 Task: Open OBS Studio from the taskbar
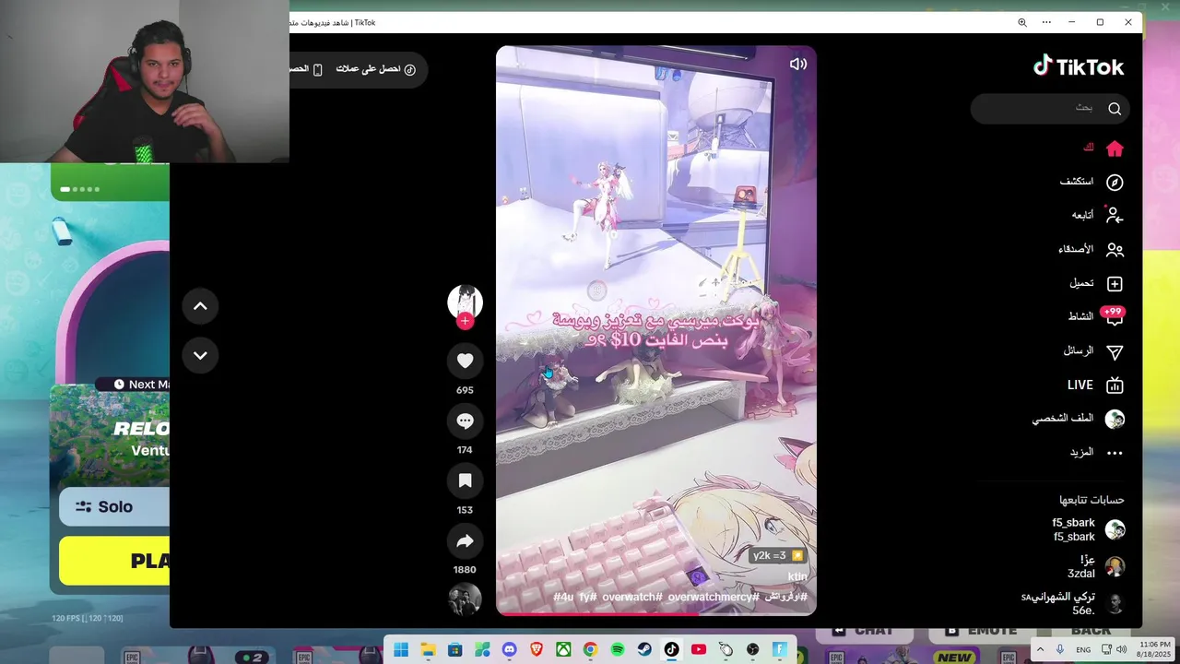point(753,649)
